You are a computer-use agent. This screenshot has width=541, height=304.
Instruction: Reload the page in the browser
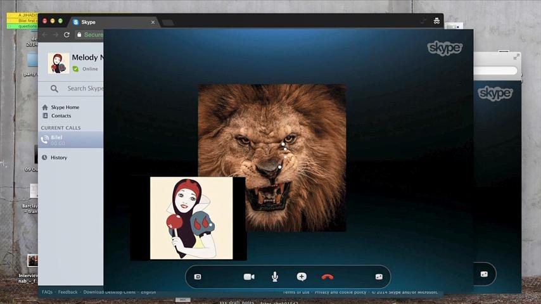(67, 35)
